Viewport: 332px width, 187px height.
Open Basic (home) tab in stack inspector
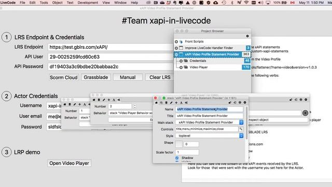pos(156,103)
